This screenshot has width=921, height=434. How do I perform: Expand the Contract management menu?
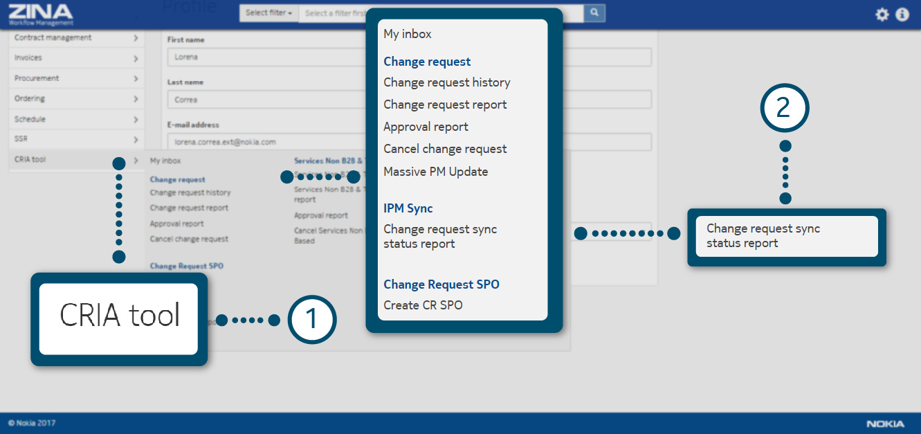point(76,38)
